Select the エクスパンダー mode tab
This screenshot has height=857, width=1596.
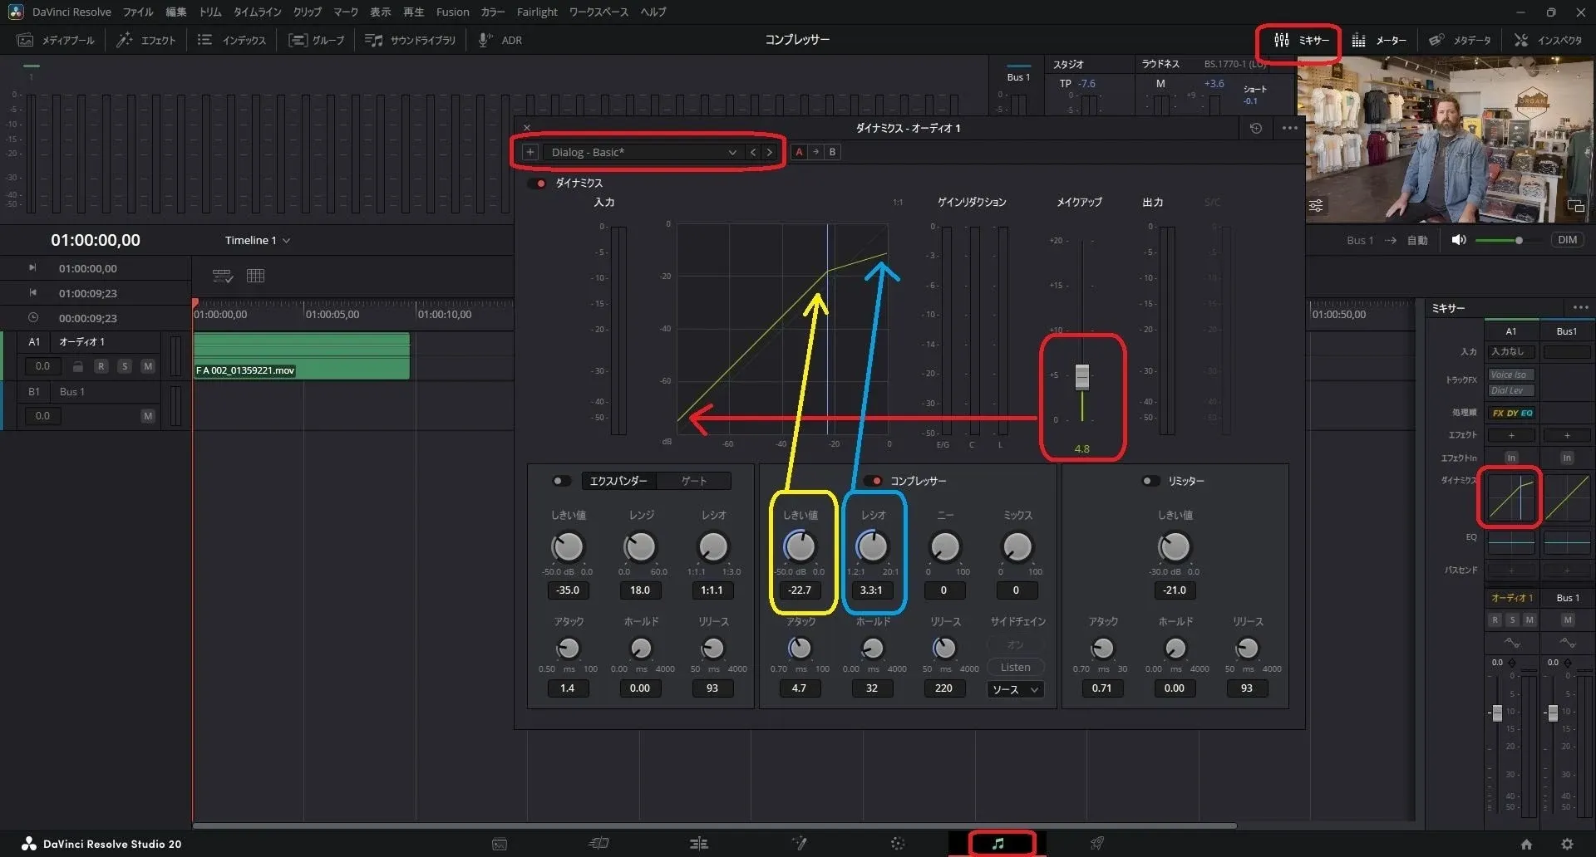click(618, 481)
